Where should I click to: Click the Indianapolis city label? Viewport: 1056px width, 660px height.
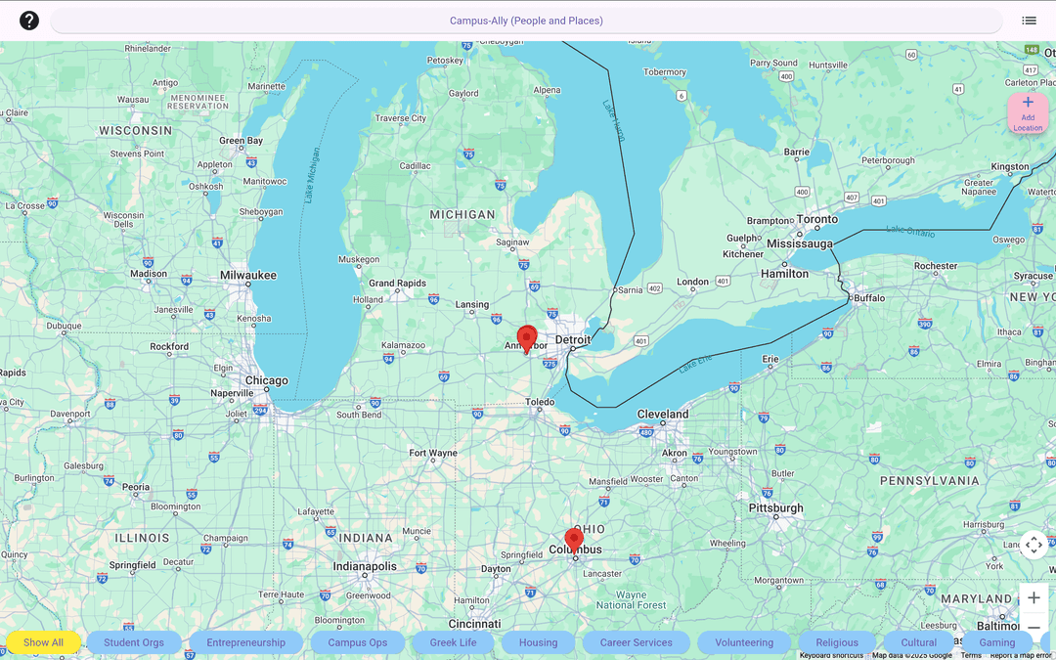pos(365,566)
